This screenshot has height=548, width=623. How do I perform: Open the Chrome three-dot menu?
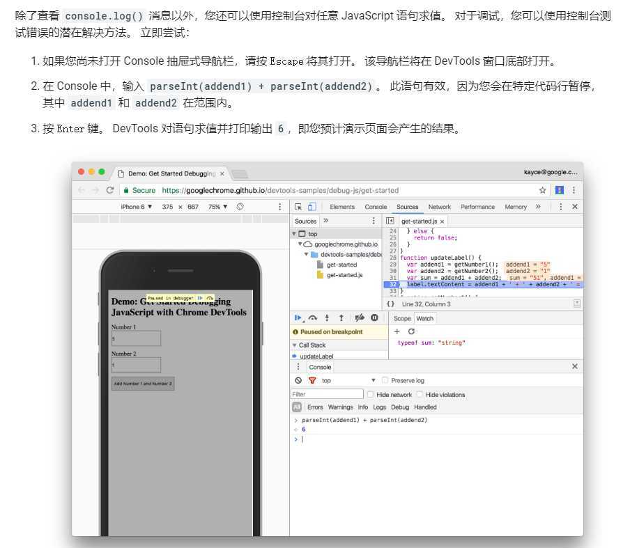(574, 190)
